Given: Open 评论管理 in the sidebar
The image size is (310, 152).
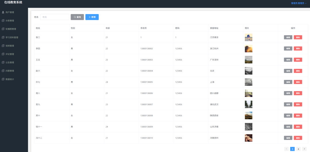Looking at the screenshot, I should click(x=14, y=54).
